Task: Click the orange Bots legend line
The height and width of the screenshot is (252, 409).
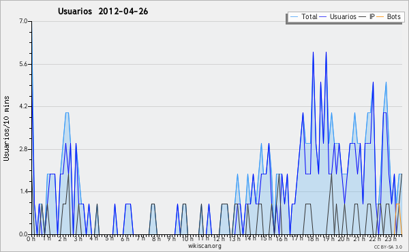Action: 380,17
